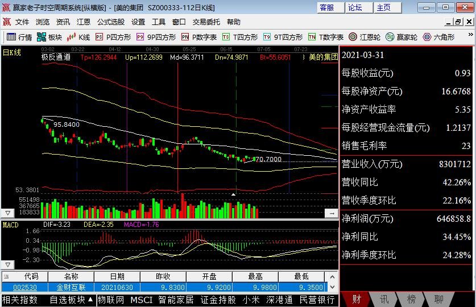
Task: Sort by 名称 column header
Action: click(x=71, y=276)
